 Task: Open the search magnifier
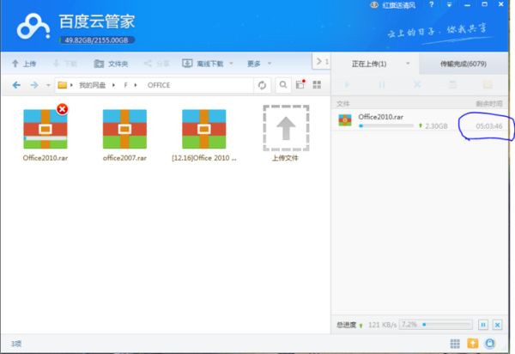click(x=283, y=85)
